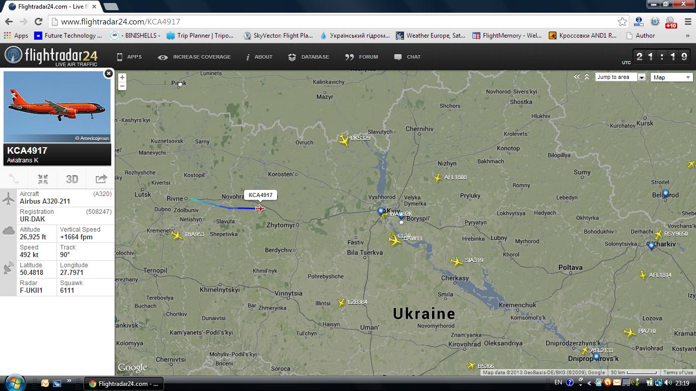Click the orange aircraft photo thumbnail

pos(57,107)
